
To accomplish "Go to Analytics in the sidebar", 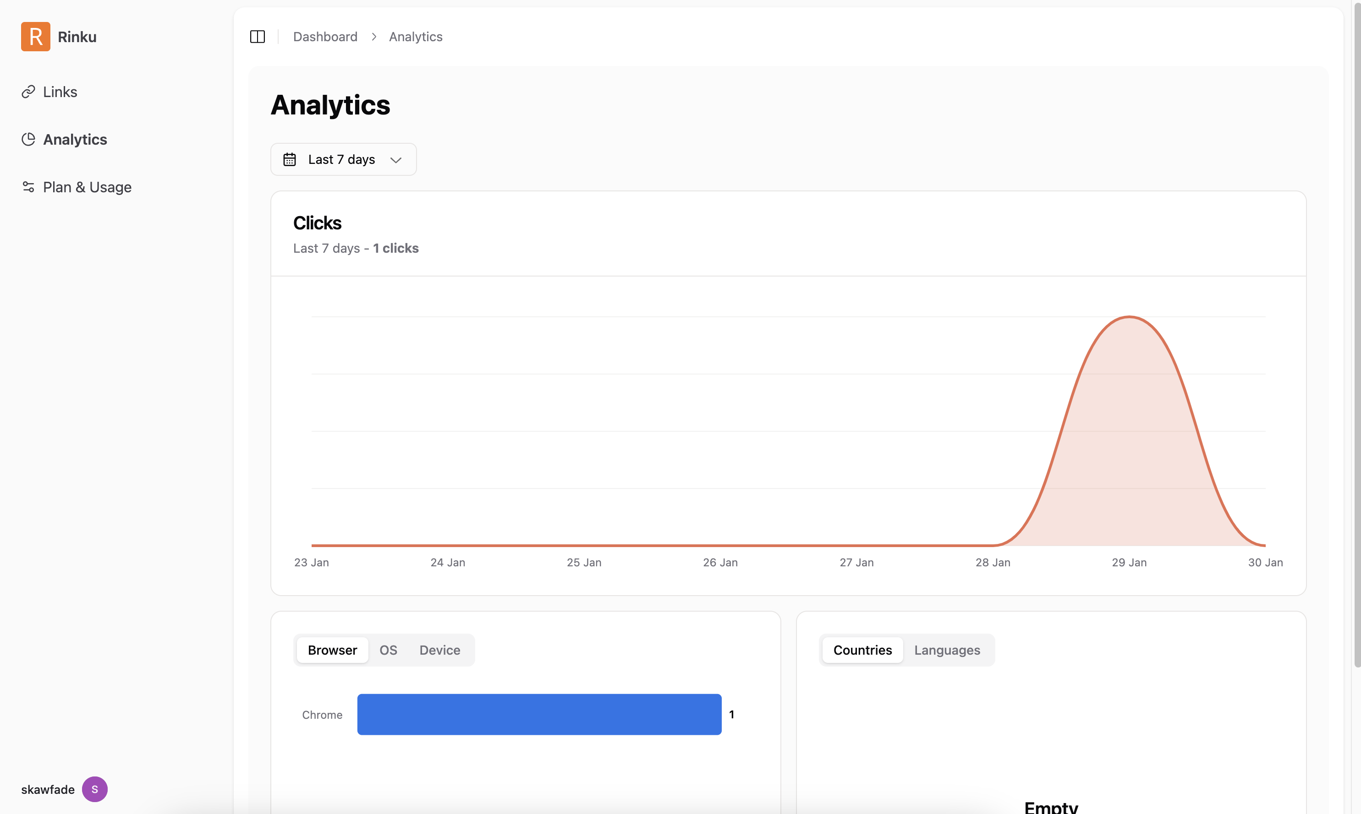I will pyautogui.click(x=75, y=139).
